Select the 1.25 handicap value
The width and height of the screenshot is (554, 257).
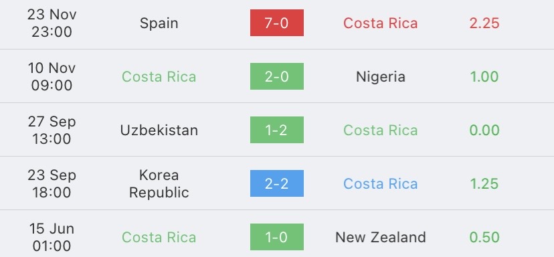pos(484,183)
